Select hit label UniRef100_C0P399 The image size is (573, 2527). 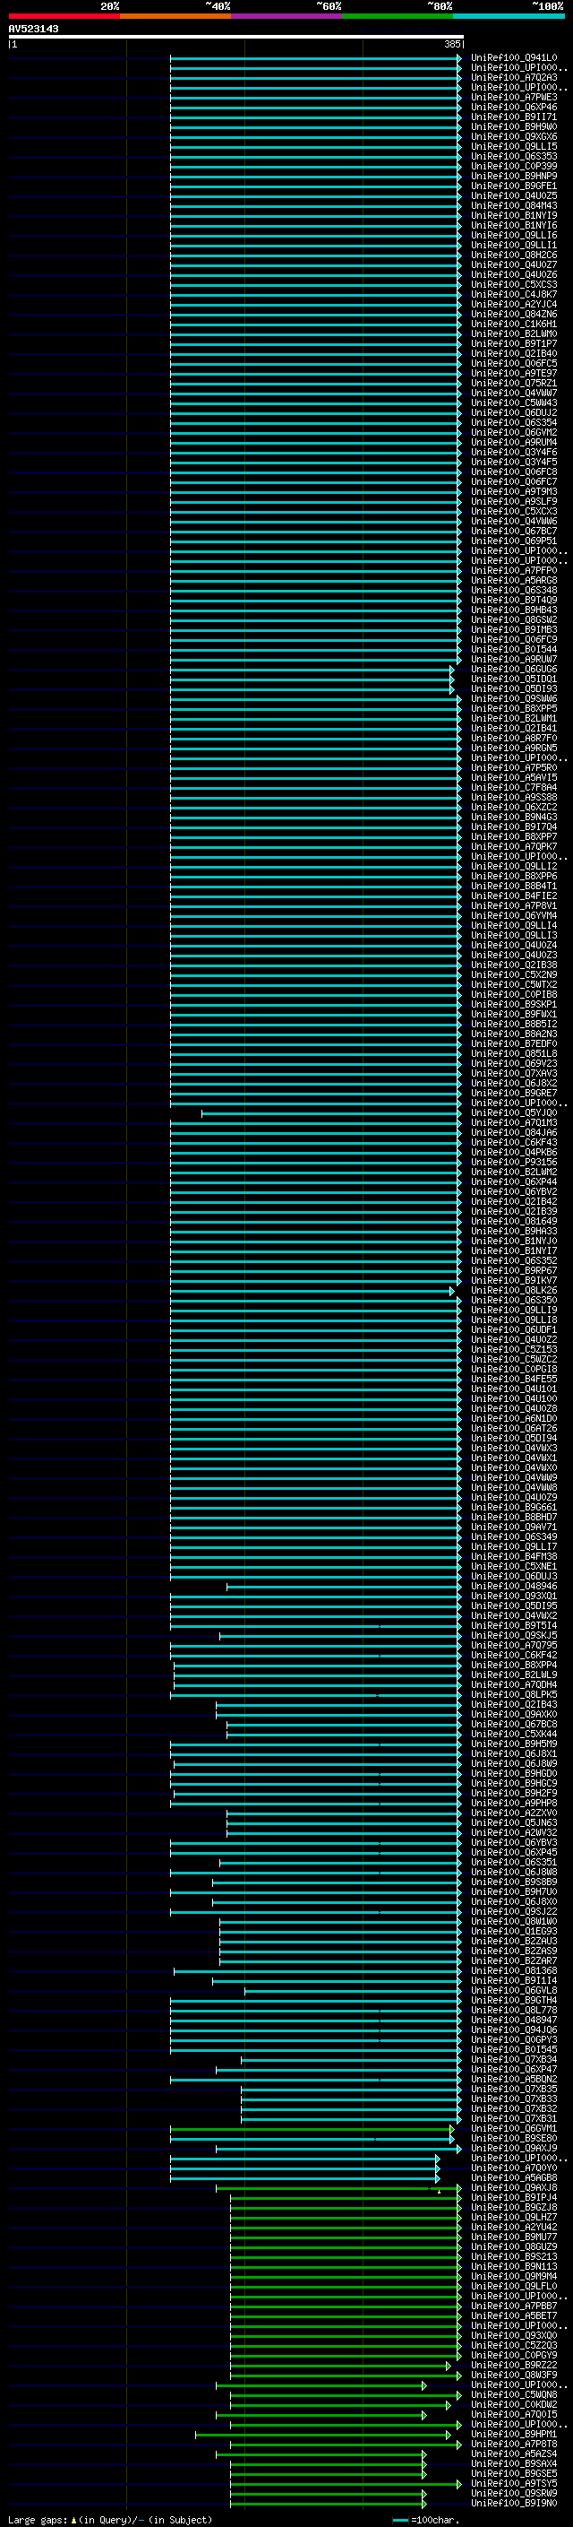[x=513, y=166]
